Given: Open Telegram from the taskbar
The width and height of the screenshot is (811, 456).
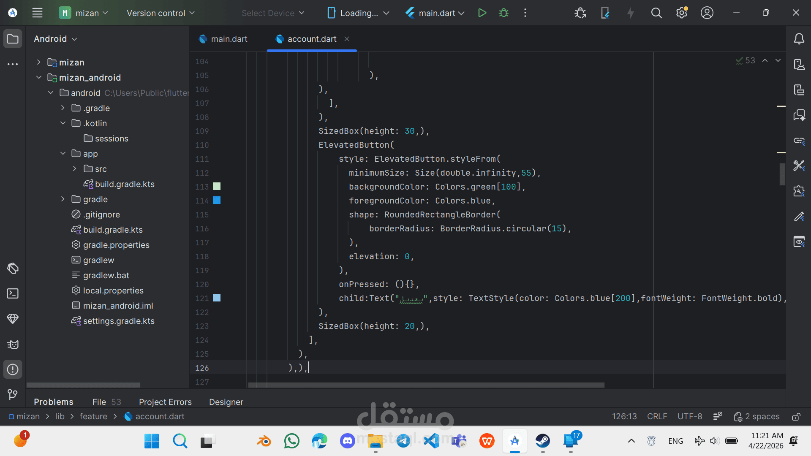Looking at the screenshot, I should click(x=403, y=441).
